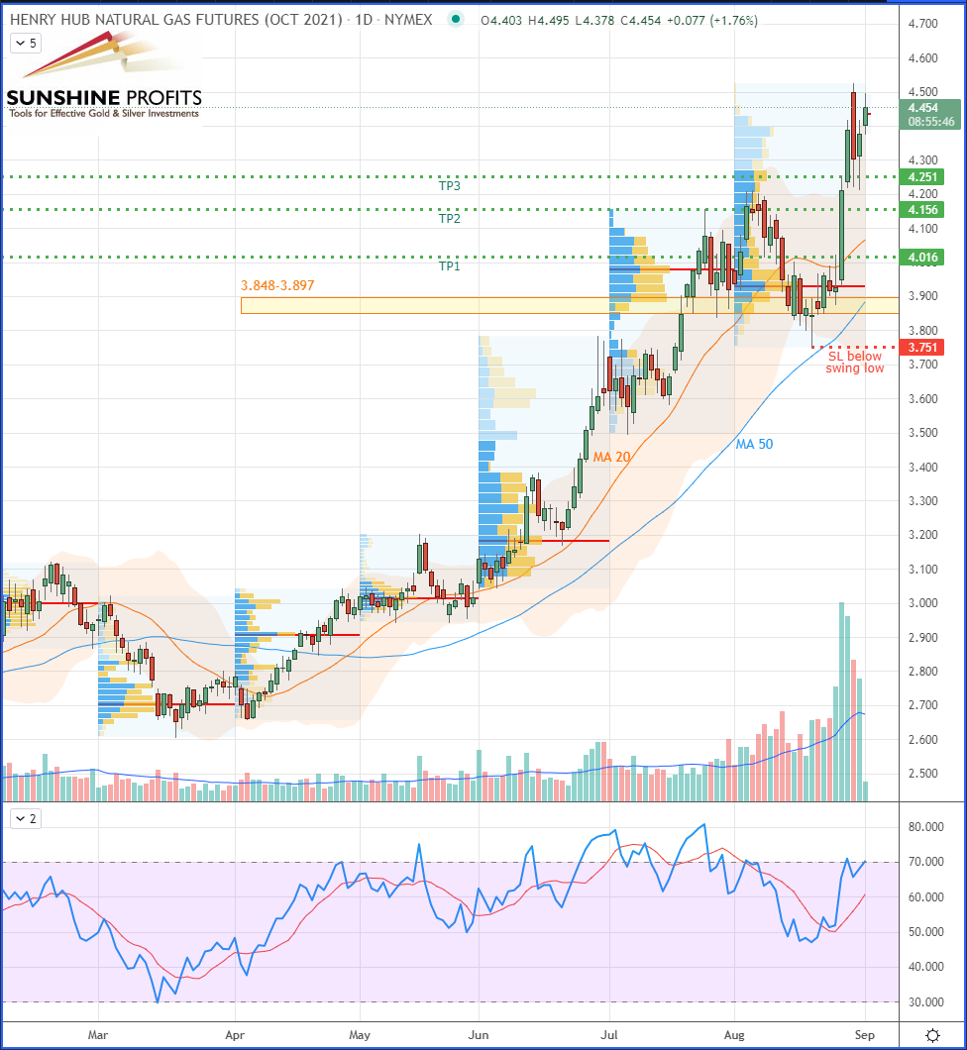Click the 80.000 RSI scale value

[x=925, y=827]
